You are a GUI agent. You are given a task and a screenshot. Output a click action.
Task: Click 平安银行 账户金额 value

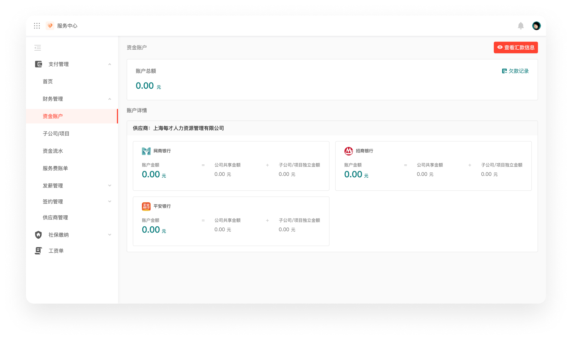tap(154, 230)
